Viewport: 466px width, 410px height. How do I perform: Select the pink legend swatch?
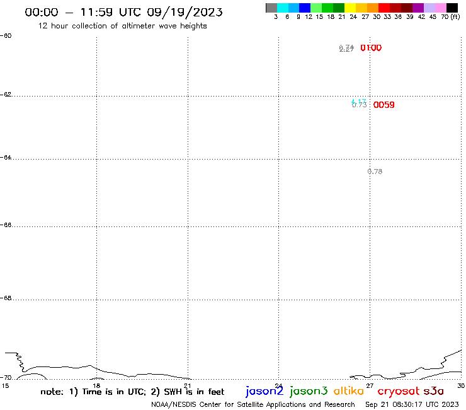(440, 8)
